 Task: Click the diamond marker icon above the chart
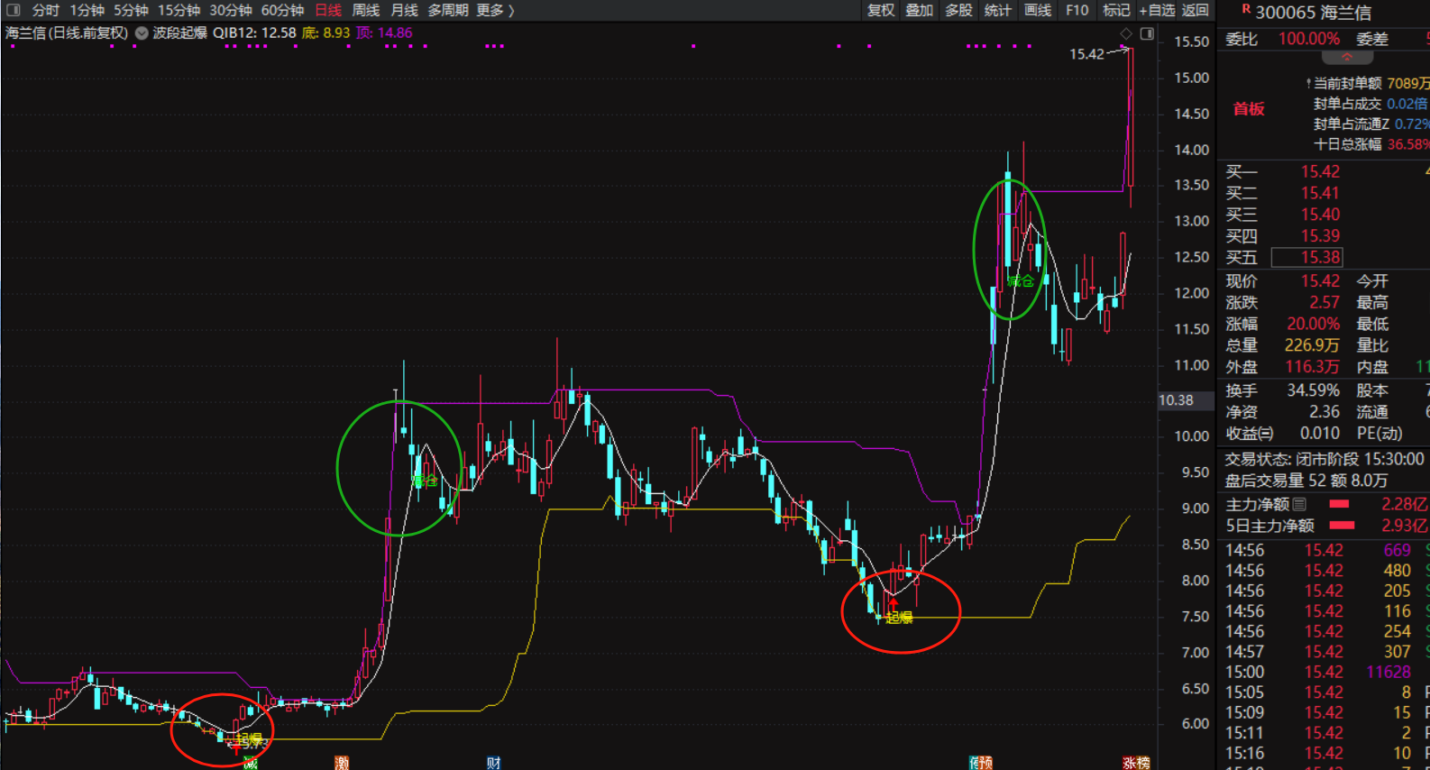(1125, 33)
